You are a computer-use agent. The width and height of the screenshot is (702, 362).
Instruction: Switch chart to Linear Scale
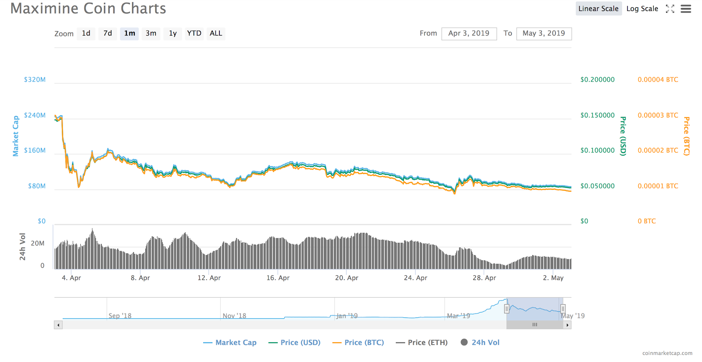point(598,9)
